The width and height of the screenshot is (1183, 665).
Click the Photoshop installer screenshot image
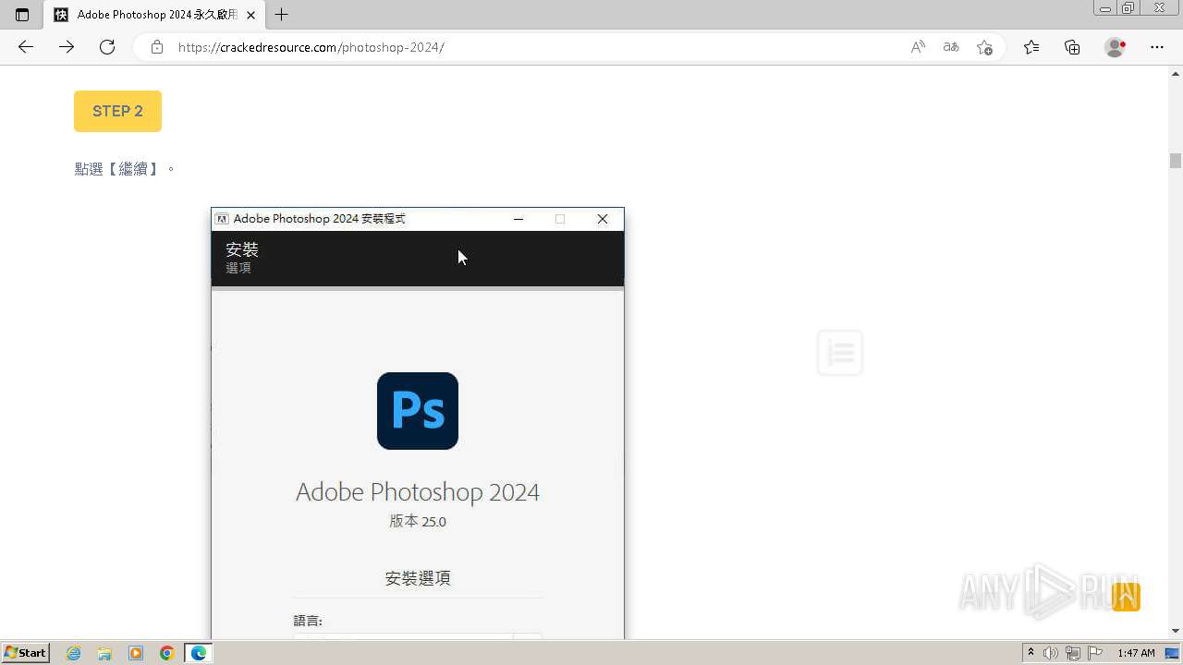click(418, 423)
